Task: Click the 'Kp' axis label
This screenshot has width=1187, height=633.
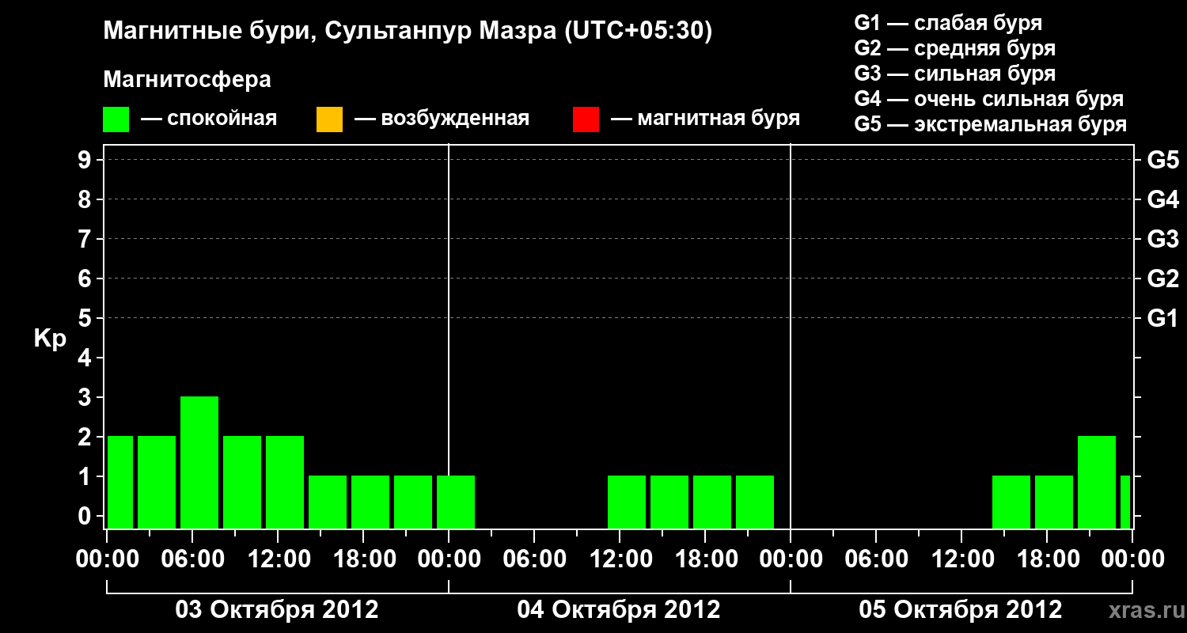Action: 50,339
